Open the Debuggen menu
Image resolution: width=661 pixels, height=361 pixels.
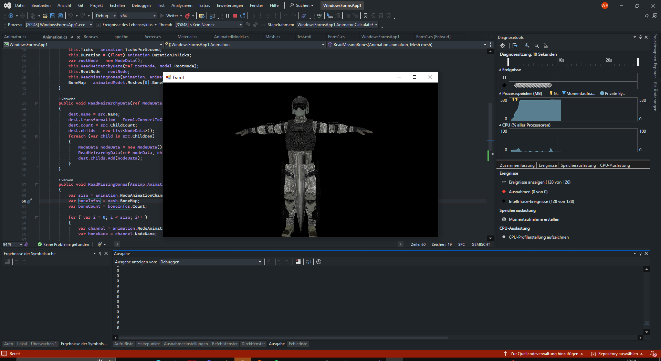[x=141, y=6]
